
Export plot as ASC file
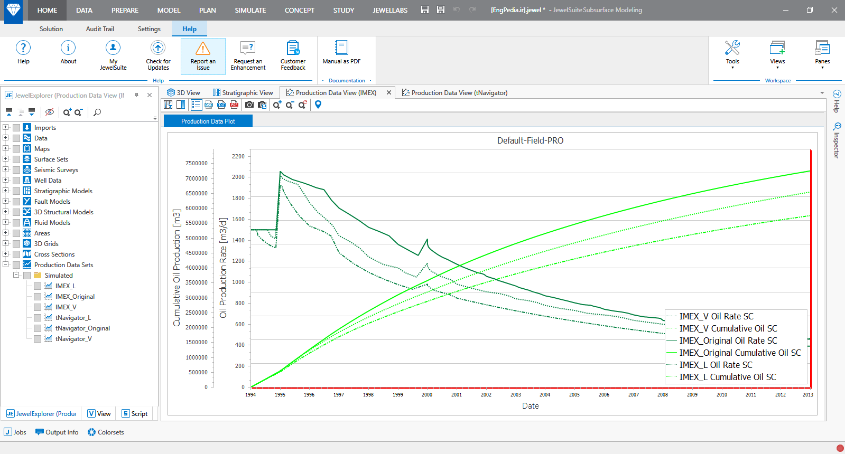[x=209, y=105]
